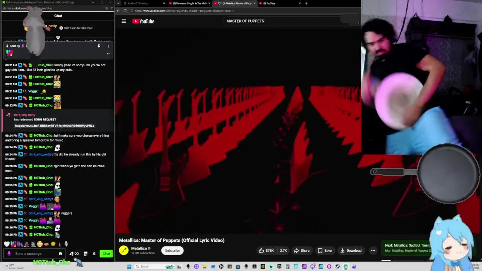The height and width of the screenshot is (271, 482).
Task: Open Next: Metallica Sad But True card
Action: coord(407,248)
